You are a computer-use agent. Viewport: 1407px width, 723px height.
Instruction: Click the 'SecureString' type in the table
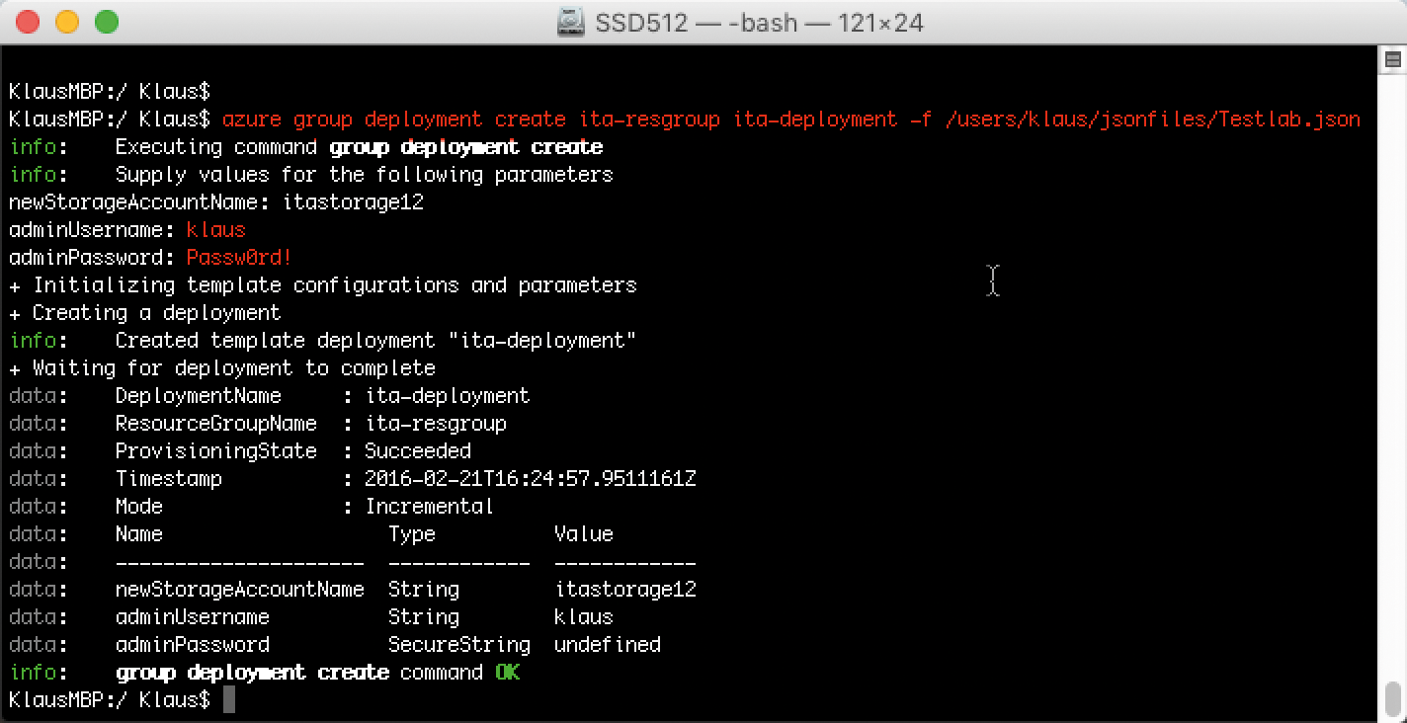tap(458, 645)
